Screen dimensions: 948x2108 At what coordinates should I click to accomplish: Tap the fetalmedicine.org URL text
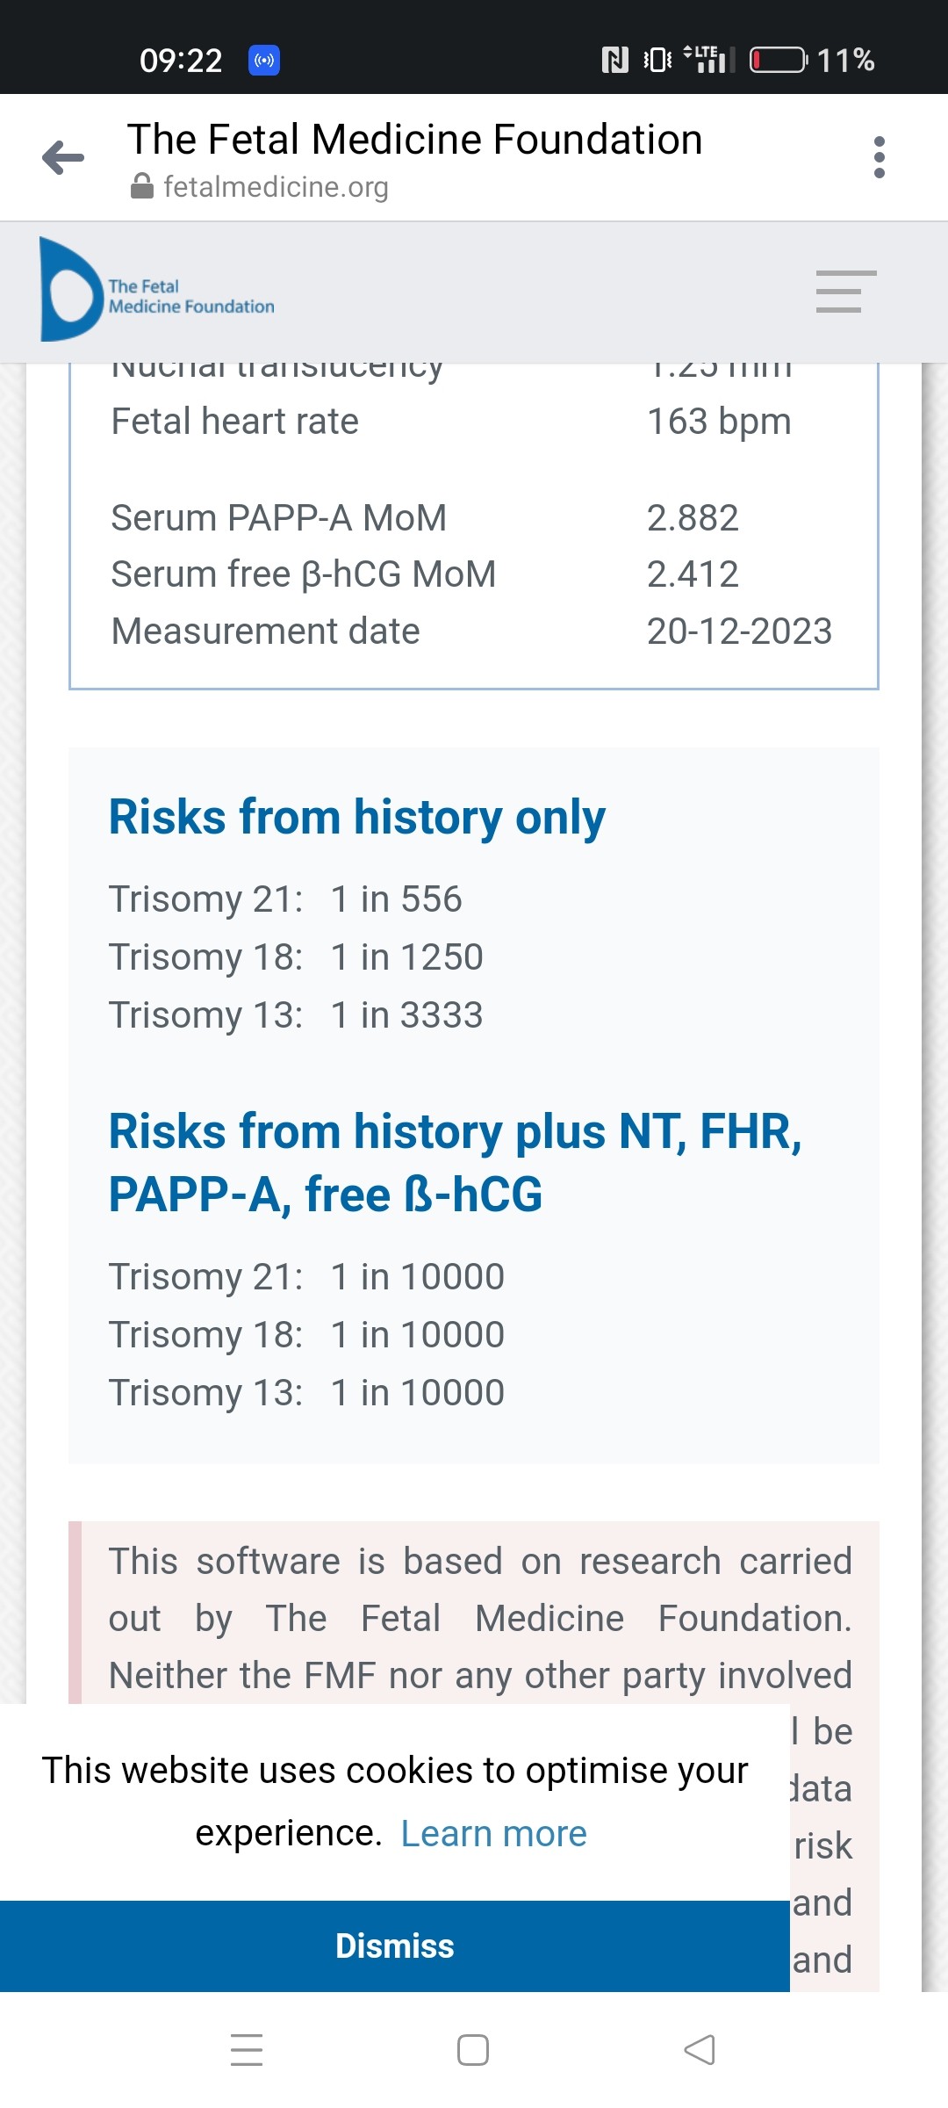click(276, 187)
